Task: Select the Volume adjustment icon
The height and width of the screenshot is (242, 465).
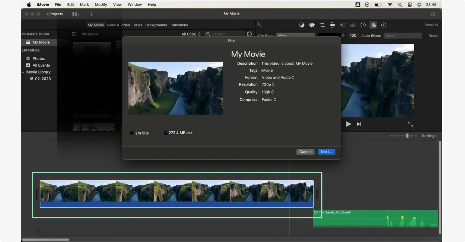Action: pos(343,25)
